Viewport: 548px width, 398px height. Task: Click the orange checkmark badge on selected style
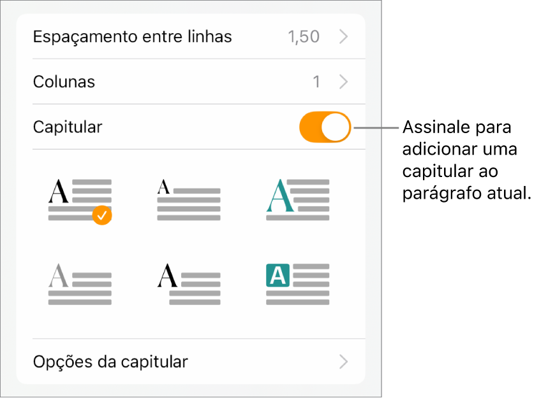tap(102, 216)
